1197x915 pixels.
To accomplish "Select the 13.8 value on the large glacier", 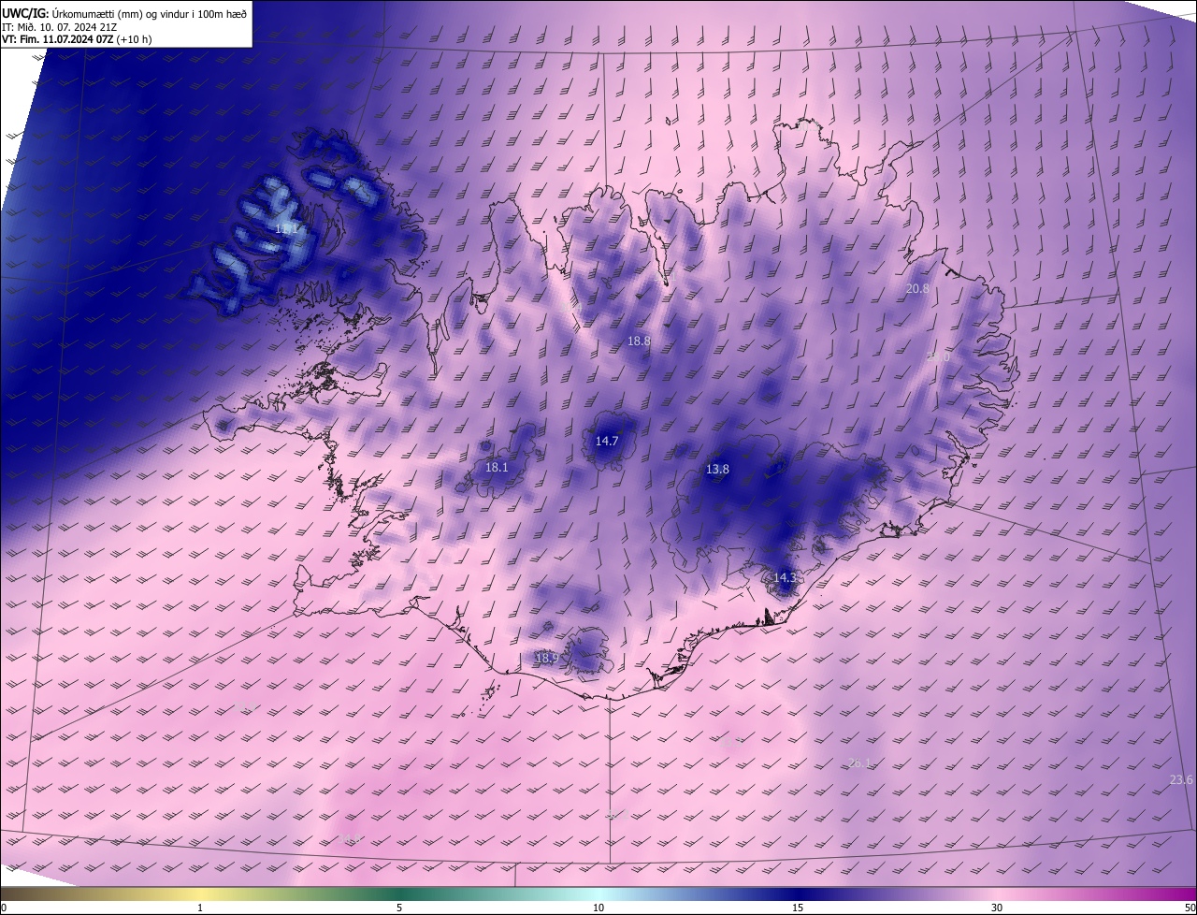I will [717, 470].
